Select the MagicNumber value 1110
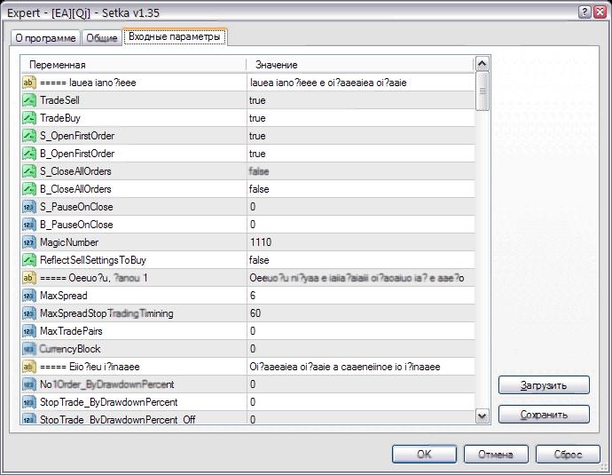The image size is (612, 475). pyautogui.click(x=261, y=242)
